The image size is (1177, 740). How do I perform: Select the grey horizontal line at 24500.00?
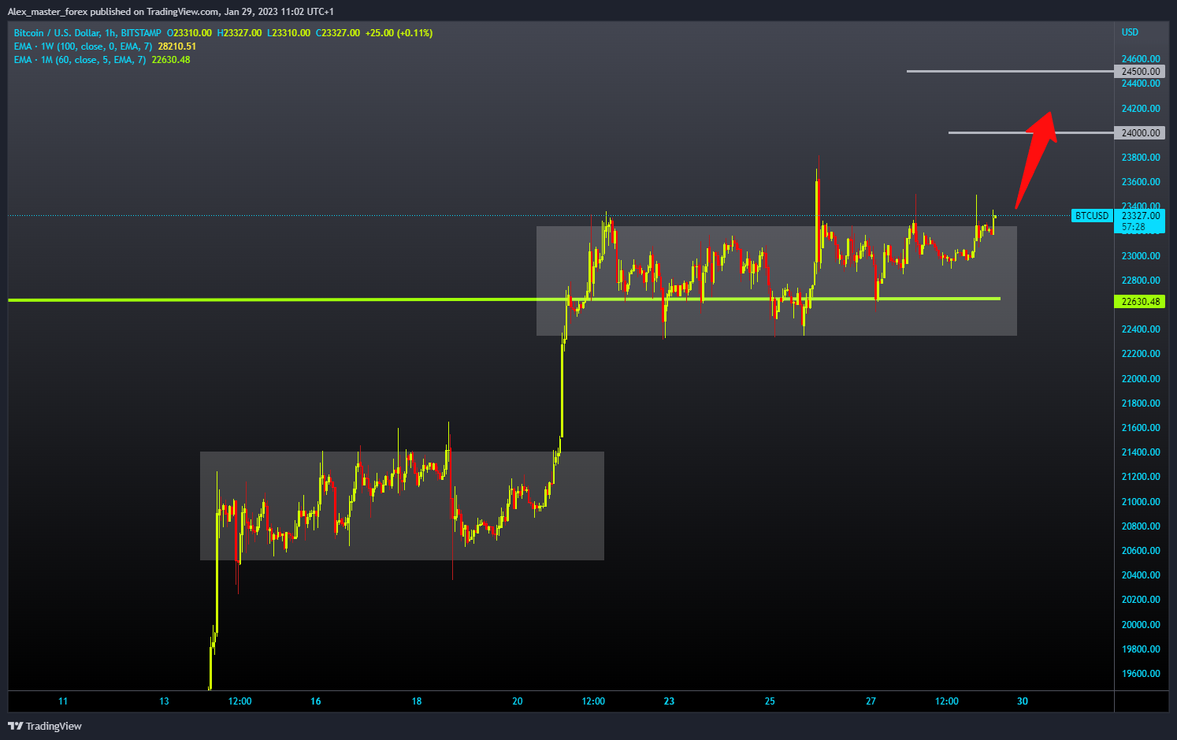(x=1010, y=71)
